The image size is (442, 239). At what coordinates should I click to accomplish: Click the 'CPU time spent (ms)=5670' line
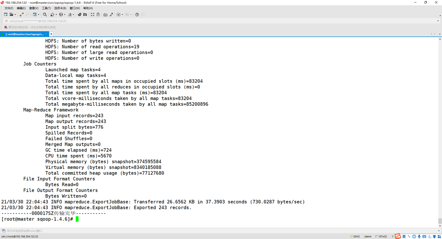click(78, 156)
